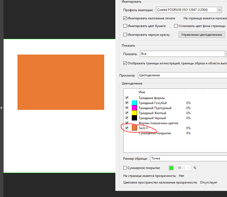Select the Триадный Пурпурный row label
Screen dimensions: 227x197
pos(155,108)
